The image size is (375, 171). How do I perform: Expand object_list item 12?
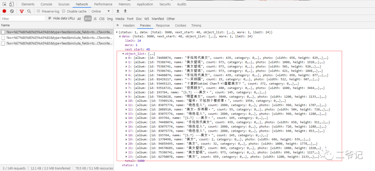coord(126,109)
